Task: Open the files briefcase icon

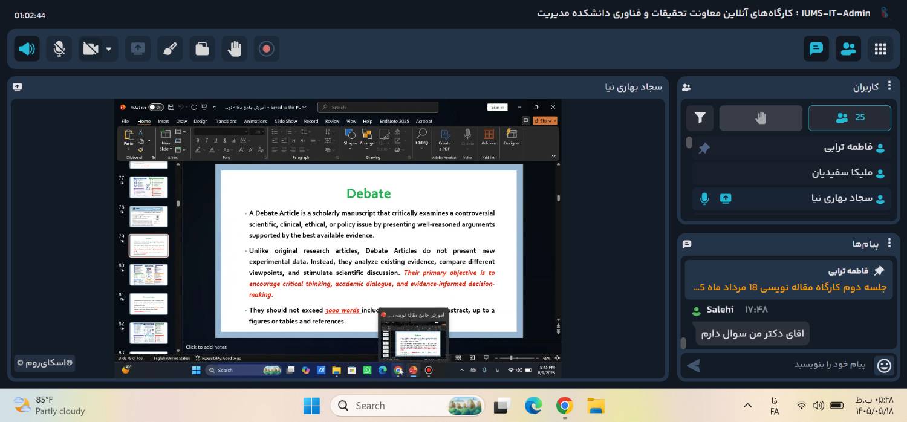Action: click(202, 49)
